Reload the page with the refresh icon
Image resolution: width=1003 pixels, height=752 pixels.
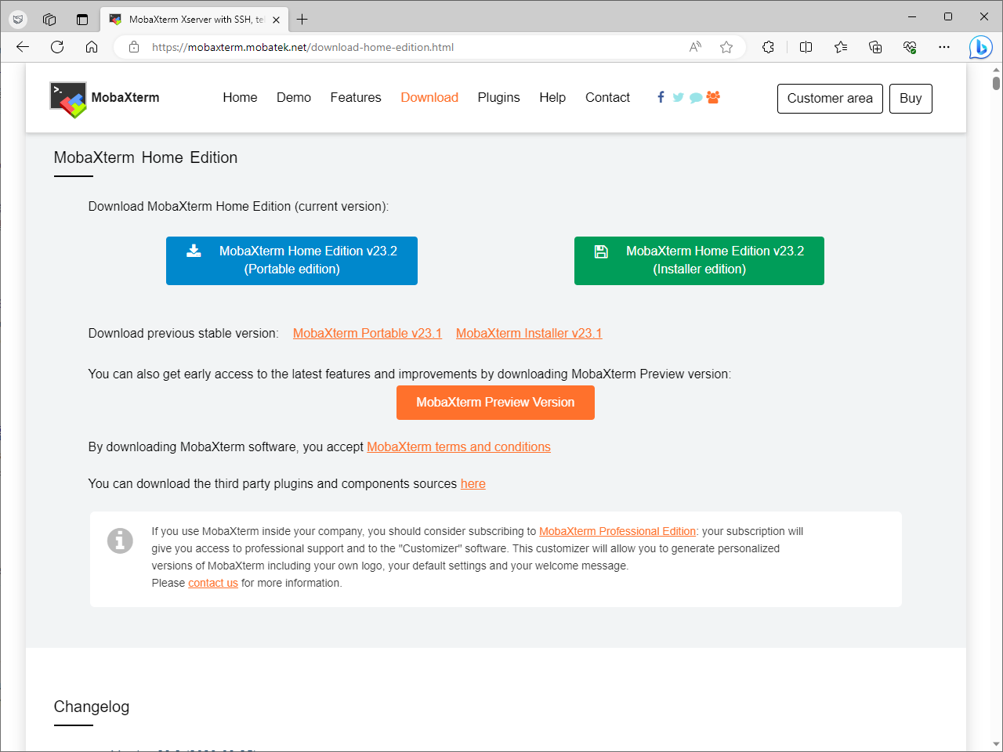57,47
